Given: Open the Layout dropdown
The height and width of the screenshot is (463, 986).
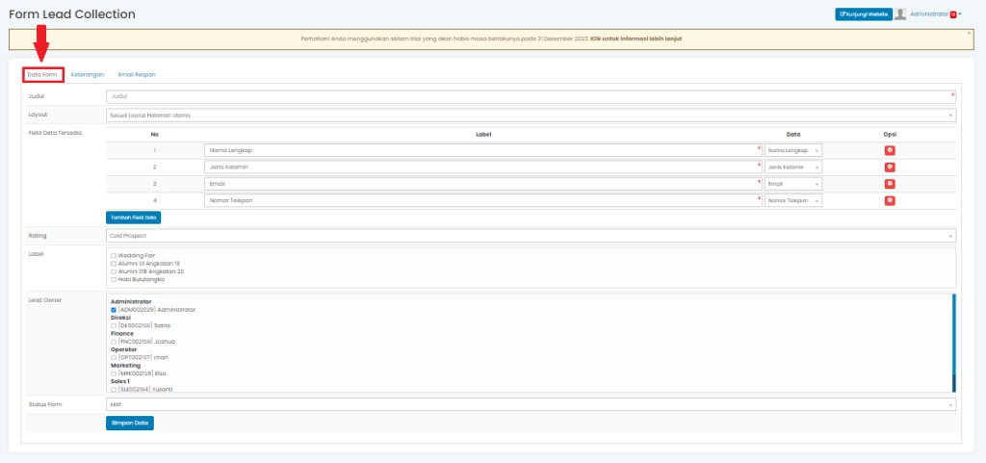Looking at the screenshot, I should tap(531, 116).
